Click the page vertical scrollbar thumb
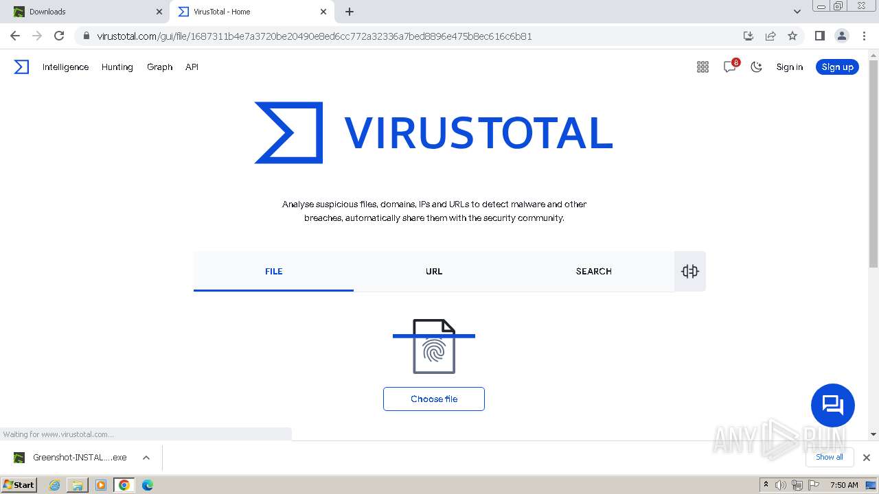This screenshot has width=879, height=494. [874, 164]
